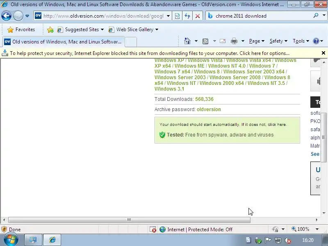The height and width of the screenshot is (246, 328).
Task: Stop loading with the red X icon
Action: pyautogui.click(x=198, y=16)
